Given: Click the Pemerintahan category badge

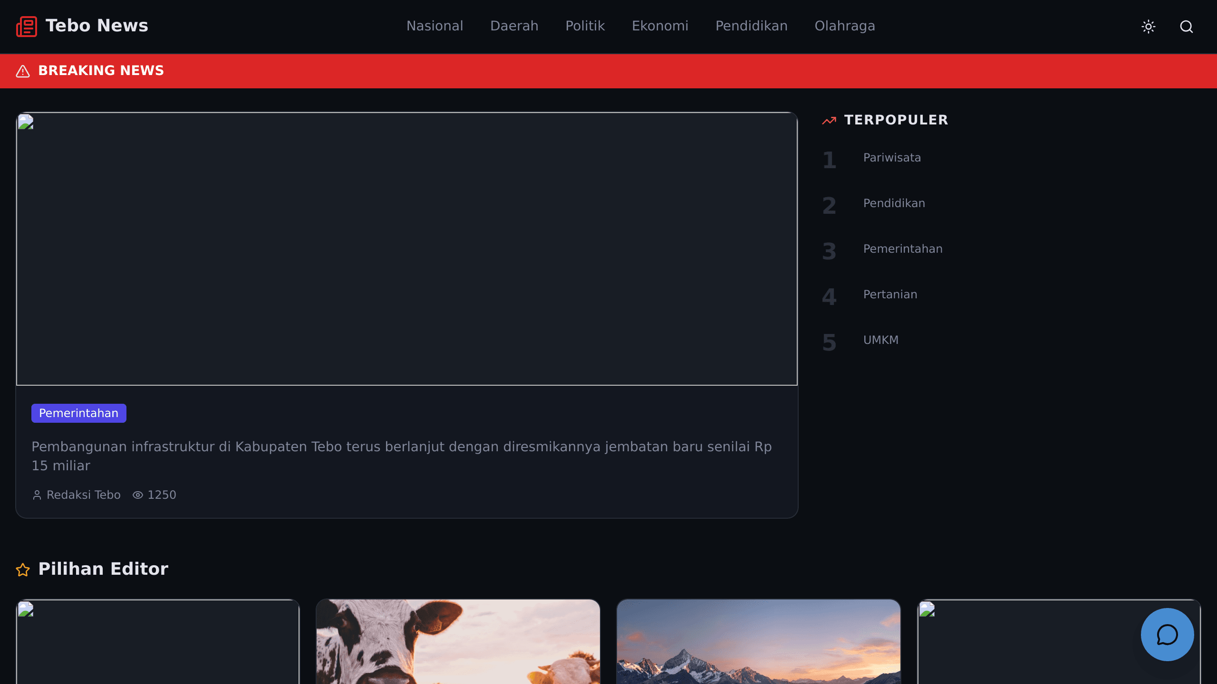Looking at the screenshot, I should tap(79, 413).
